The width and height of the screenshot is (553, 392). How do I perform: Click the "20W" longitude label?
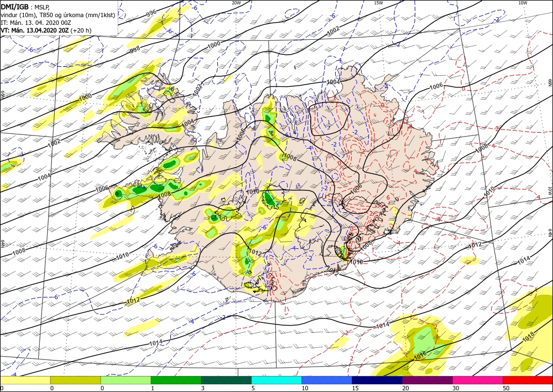point(236,3)
